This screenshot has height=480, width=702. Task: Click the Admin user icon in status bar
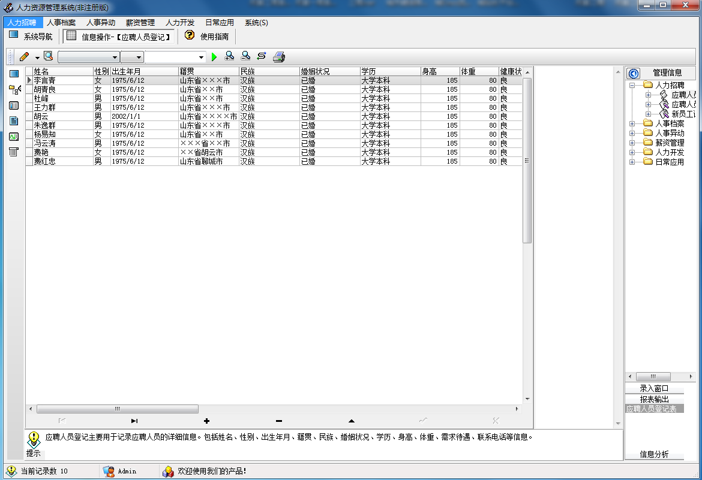[109, 471]
